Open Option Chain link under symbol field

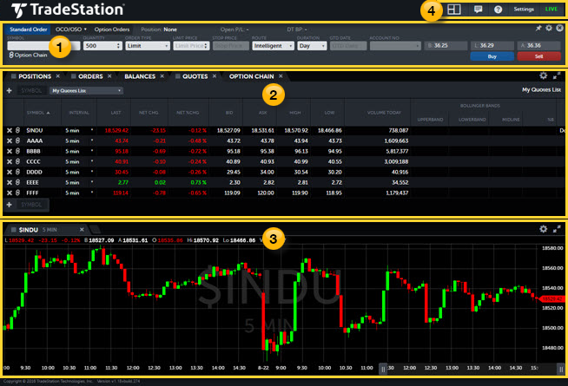(x=28, y=55)
